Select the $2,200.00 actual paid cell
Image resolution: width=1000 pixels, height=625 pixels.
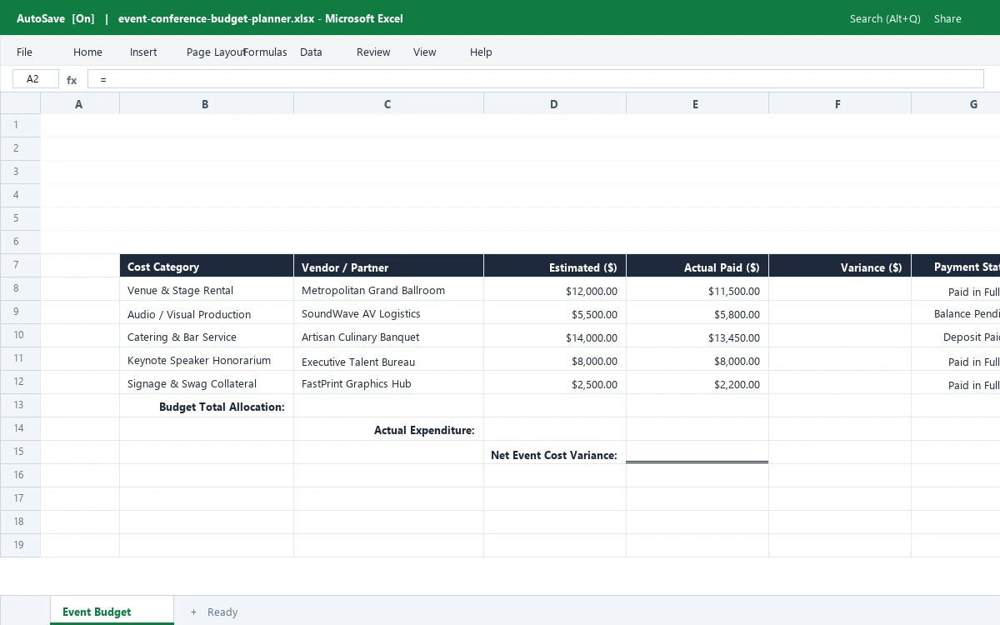697,382
